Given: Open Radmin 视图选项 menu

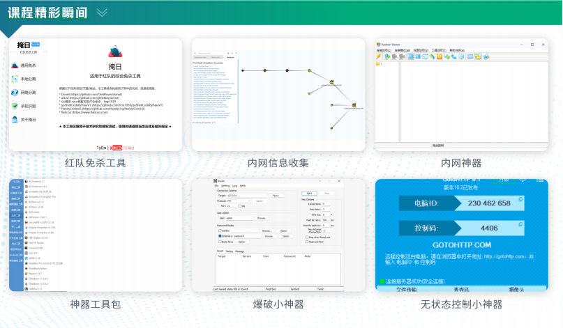Looking at the screenshot, I should pos(421,51).
